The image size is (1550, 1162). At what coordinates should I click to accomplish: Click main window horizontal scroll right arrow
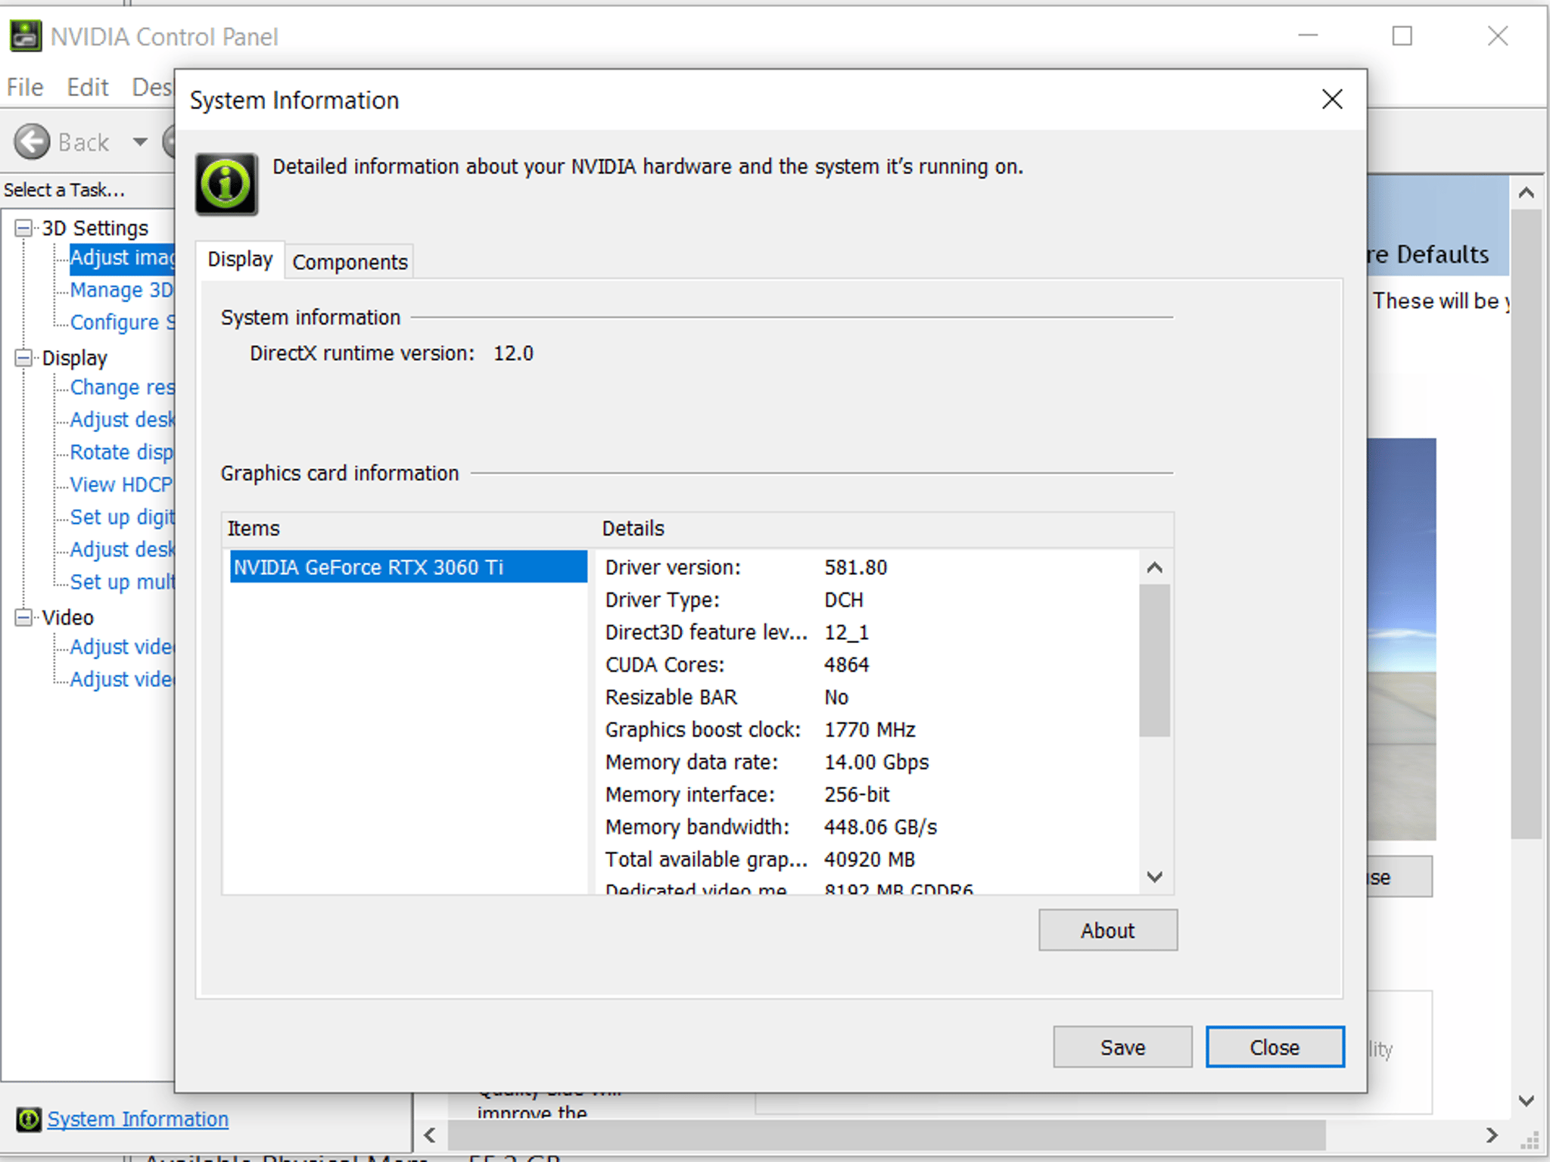(x=1492, y=1135)
